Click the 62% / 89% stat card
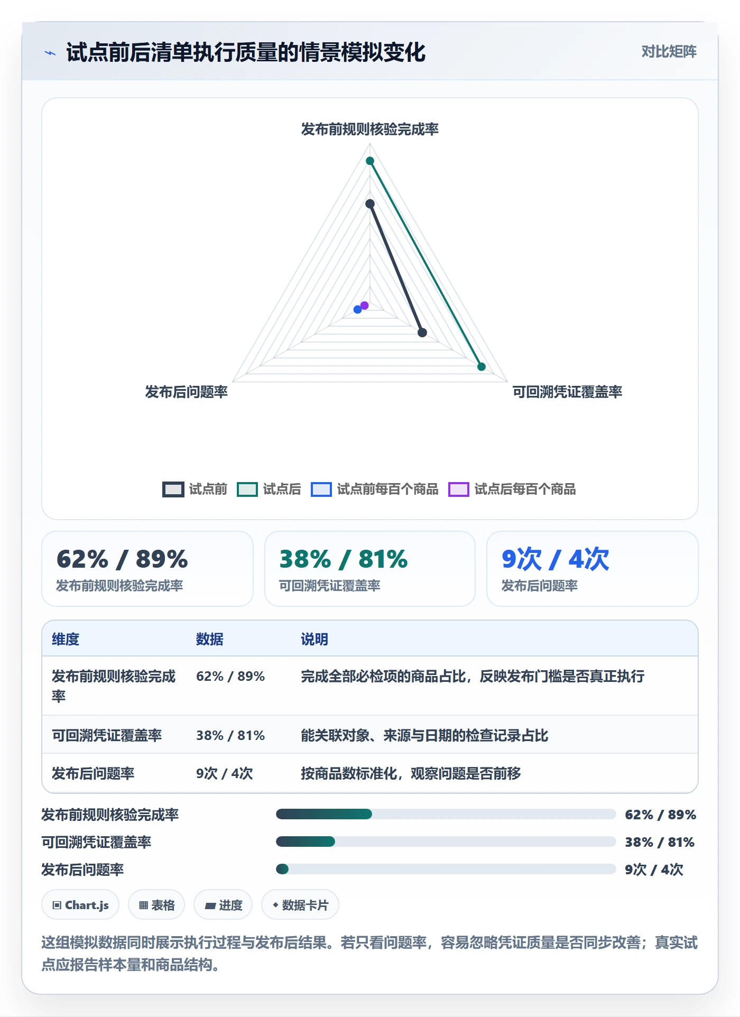Viewport: 740px width, 1017px height. click(147, 569)
